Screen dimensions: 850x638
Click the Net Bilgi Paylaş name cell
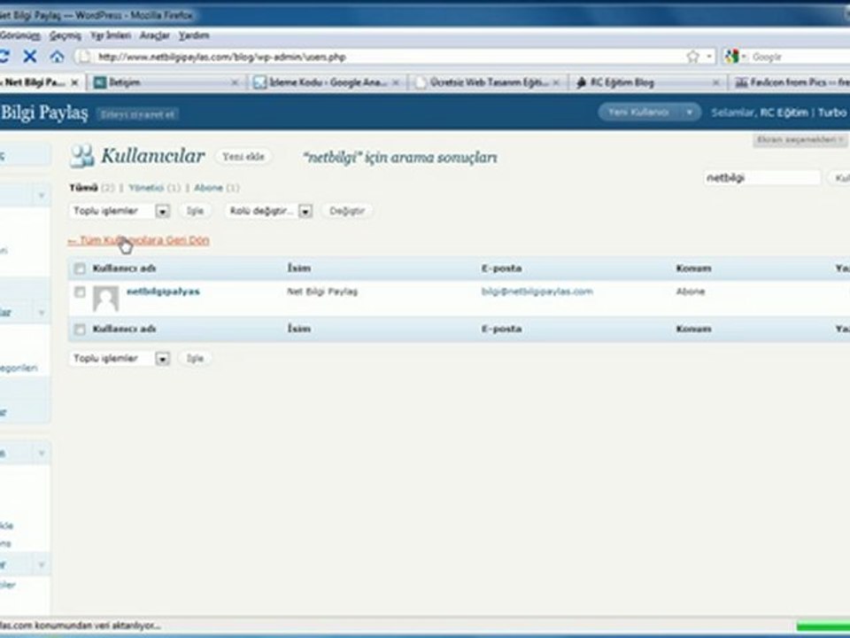[322, 292]
